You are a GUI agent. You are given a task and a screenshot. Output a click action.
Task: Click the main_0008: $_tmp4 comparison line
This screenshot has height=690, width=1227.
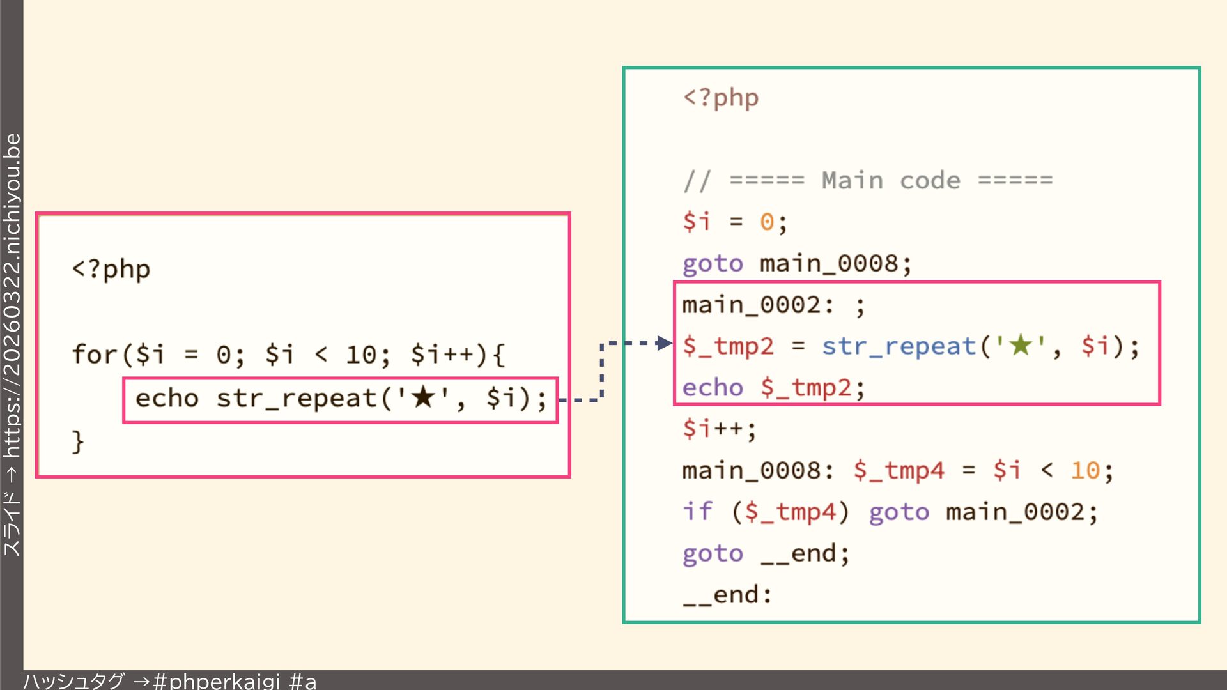[x=897, y=471]
